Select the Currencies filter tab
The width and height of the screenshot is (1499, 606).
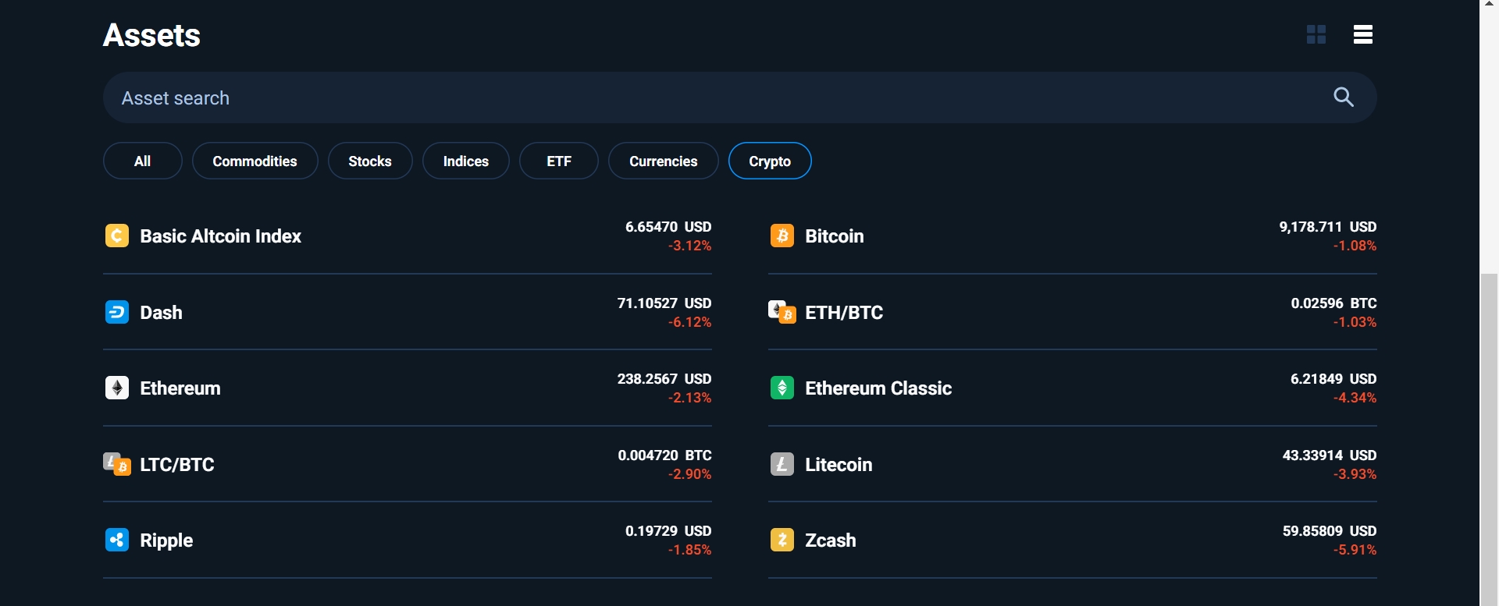click(x=664, y=161)
